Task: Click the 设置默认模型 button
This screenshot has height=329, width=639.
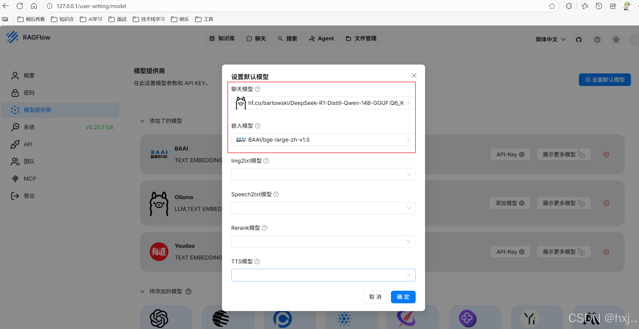Action: [x=605, y=80]
